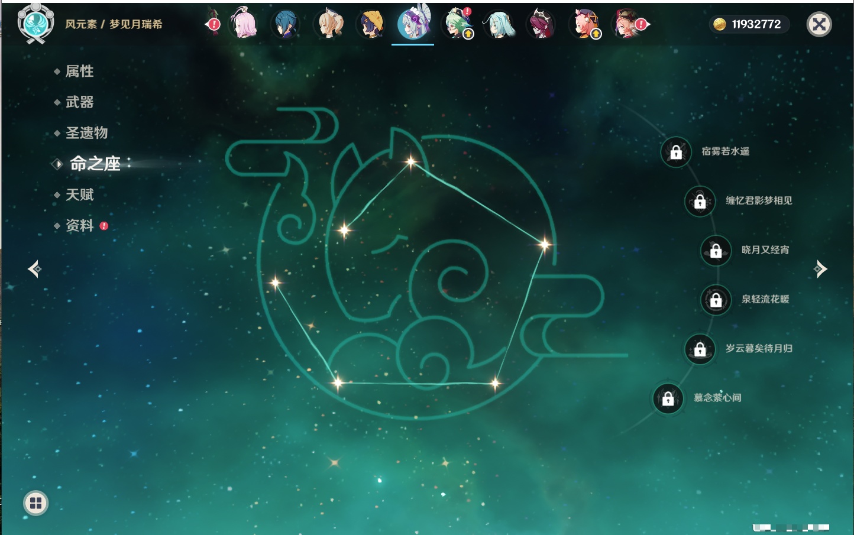Click the topmost star of the constellation
This screenshot has width=854, height=535.
pyautogui.click(x=411, y=161)
